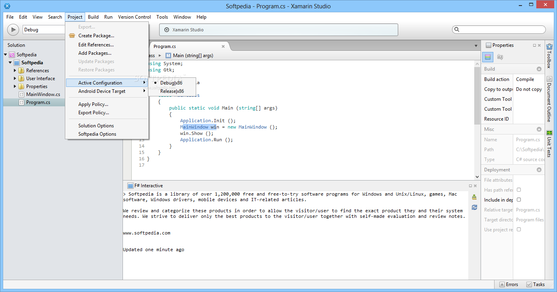Collapse the Deployment section in Properties
This screenshot has height=292, width=557.
[539, 170]
